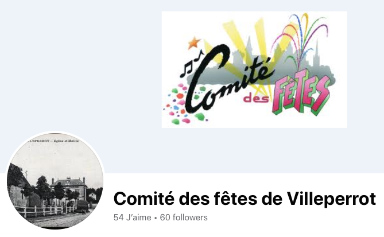Click the black music notes in logo
The width and height of the screenshot is (384, 237).
191,64
